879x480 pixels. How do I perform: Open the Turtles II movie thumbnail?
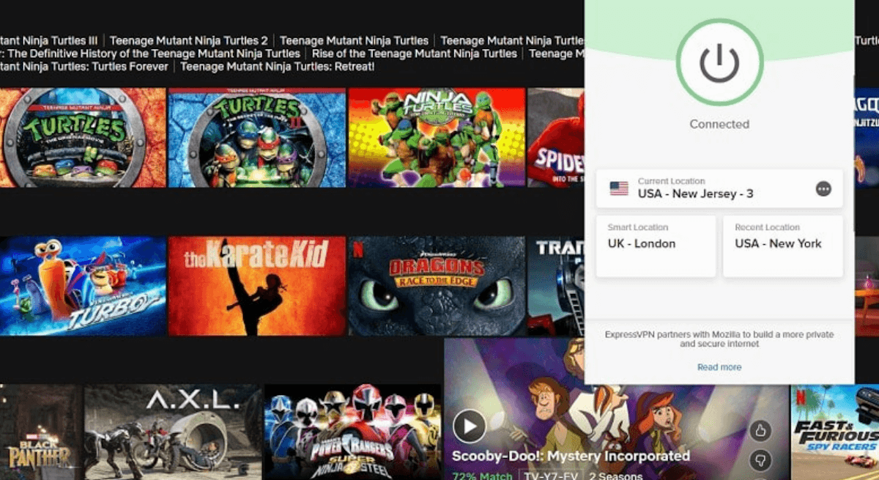257,138
